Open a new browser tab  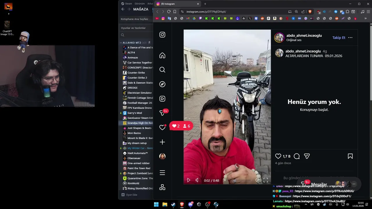point(205,4)
